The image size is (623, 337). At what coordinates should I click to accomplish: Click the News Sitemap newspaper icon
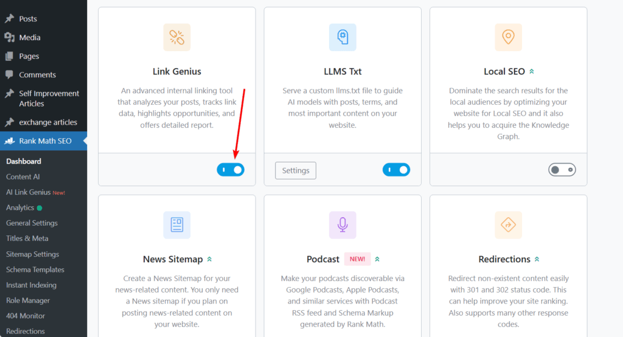pos(177,225)
